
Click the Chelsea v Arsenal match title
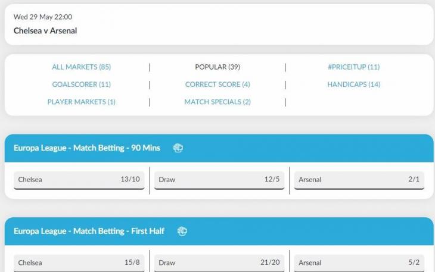(45, 30)
